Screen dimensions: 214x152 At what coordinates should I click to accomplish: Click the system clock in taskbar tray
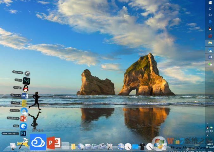coord(210,142)
